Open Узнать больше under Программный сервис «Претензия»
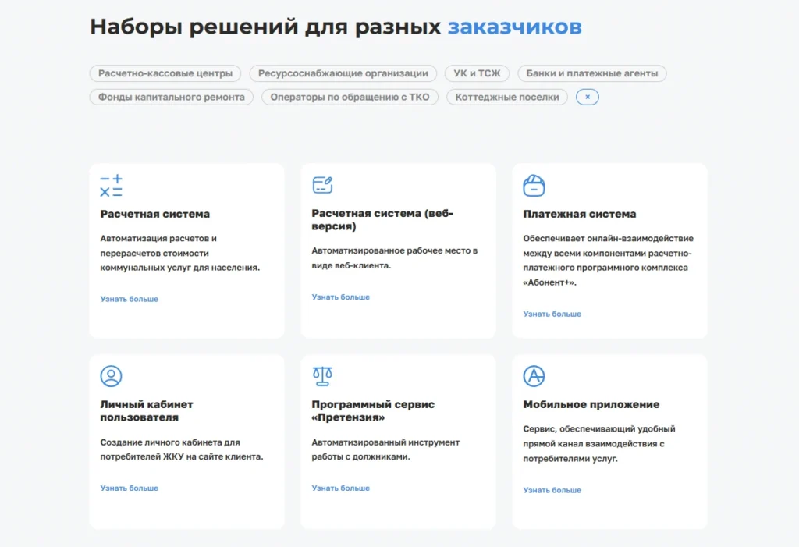 [341, 488]
